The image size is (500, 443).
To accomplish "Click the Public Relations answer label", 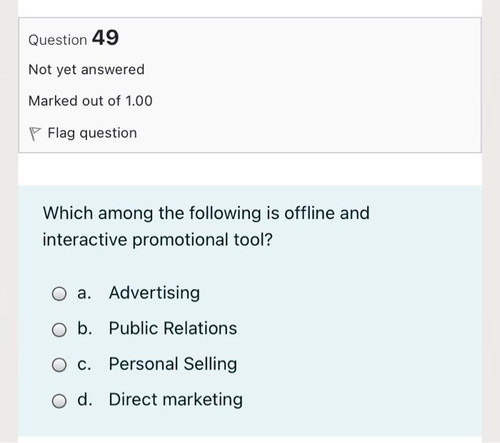I will pos(173,329).
